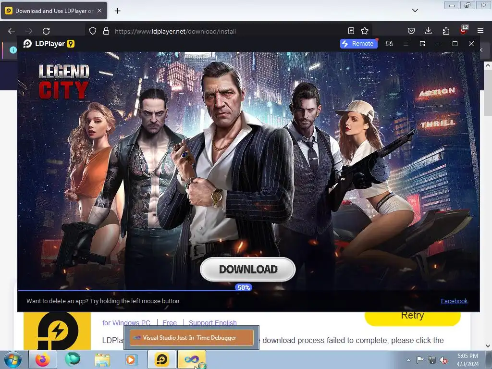Click the Firefox tracking protection shield icon
492x369 pixels.
click(x=93, y=31)
